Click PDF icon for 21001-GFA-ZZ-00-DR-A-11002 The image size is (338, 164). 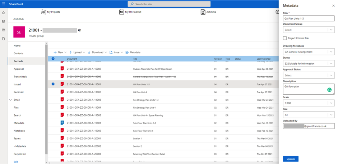[x=62, y=92]
